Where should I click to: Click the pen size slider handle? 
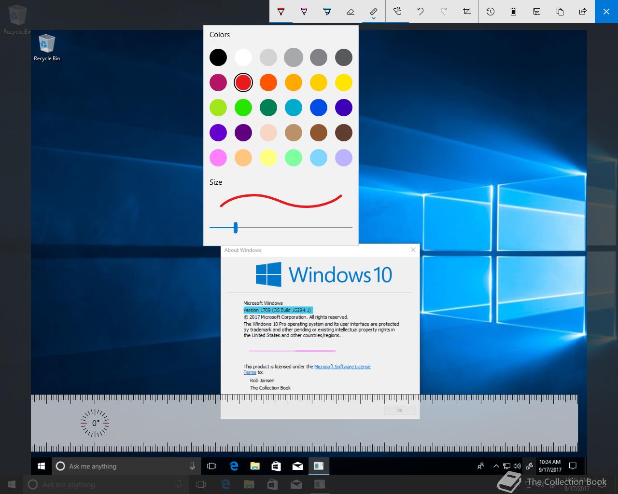click(236, 227)
